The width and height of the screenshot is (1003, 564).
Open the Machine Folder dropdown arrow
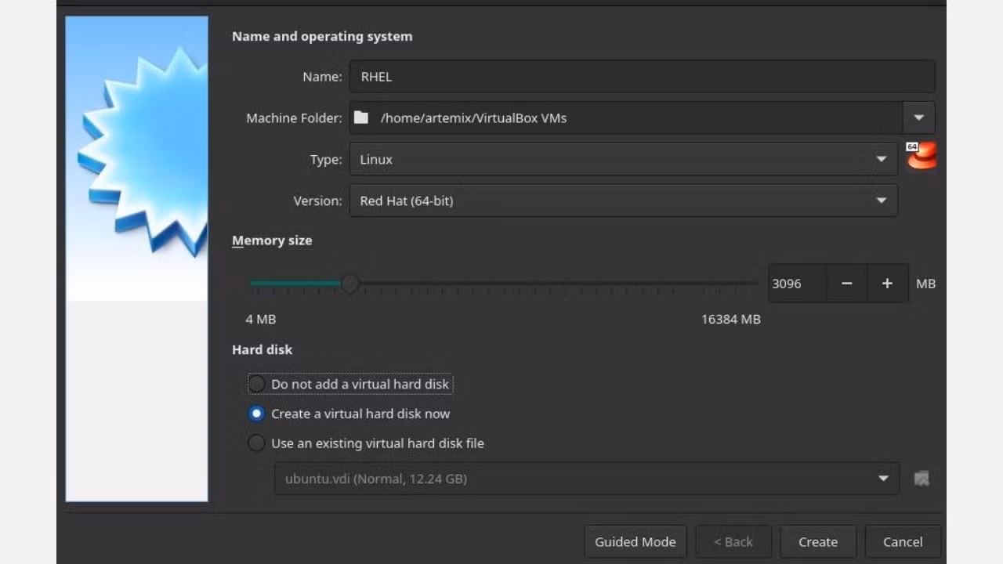pyautogui.click(x=918, y=118)
